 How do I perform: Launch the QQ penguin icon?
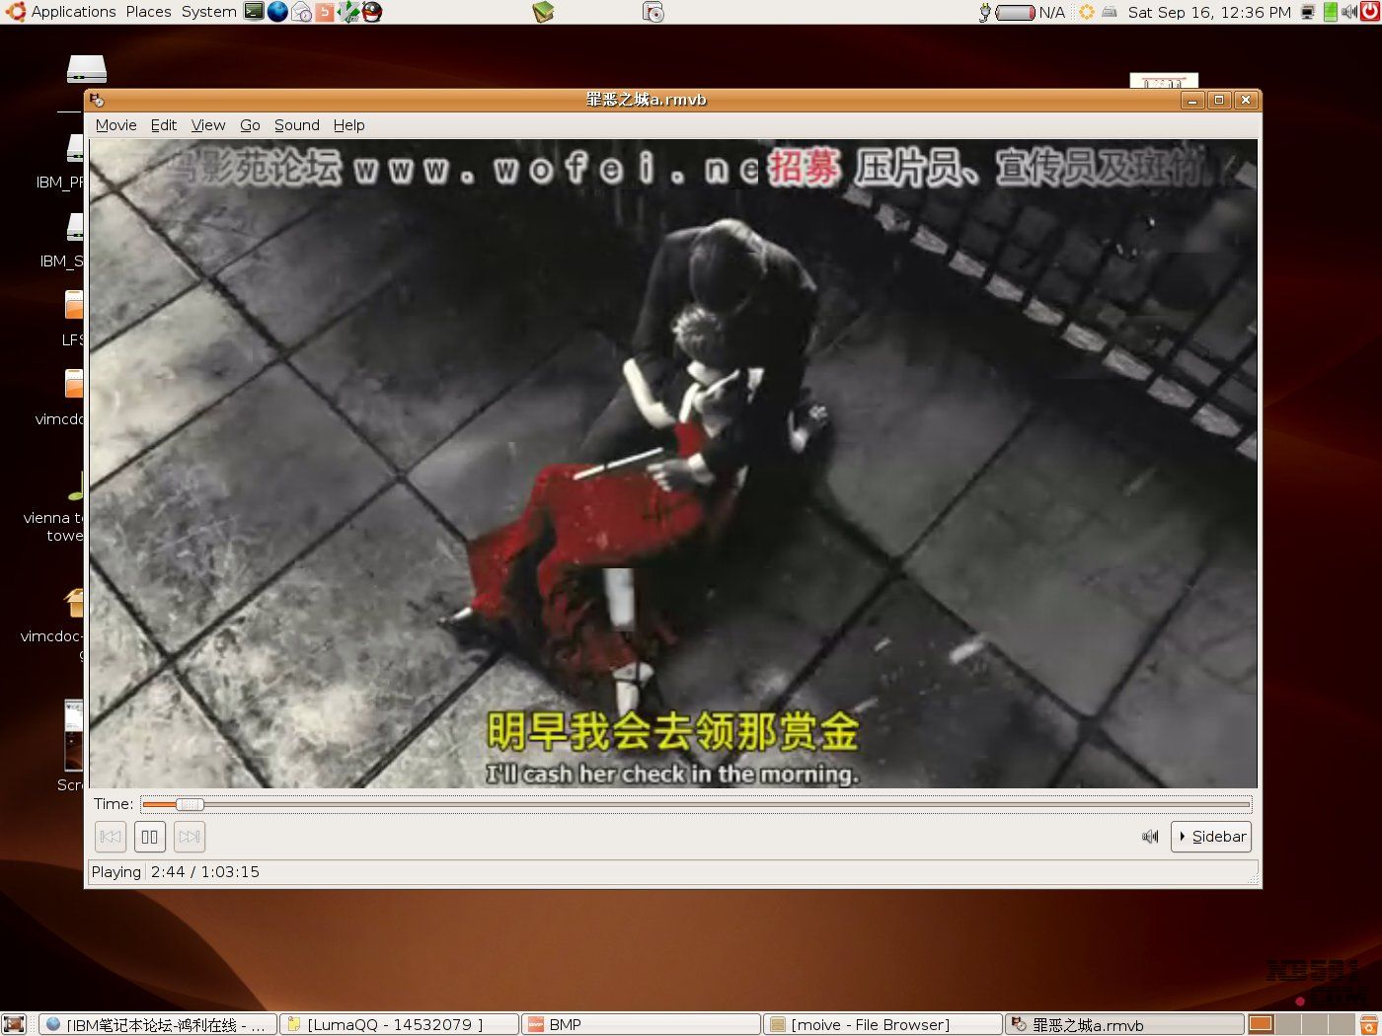pyautogui.click(x=371, y=12)
